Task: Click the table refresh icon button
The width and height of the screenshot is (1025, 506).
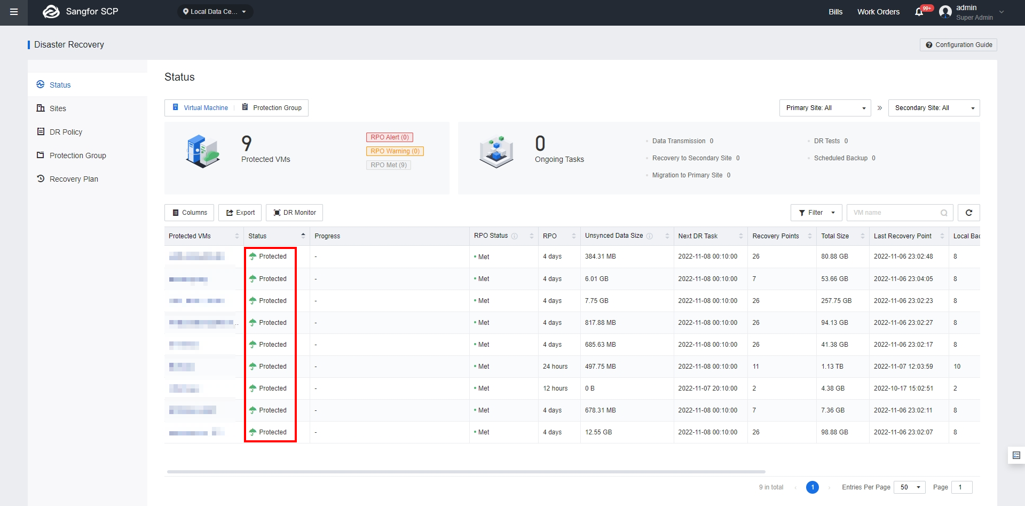Action: click(968, 213)
